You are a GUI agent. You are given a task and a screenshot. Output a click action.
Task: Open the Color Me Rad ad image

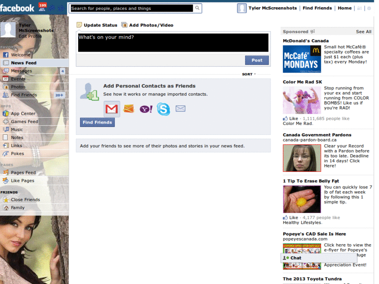pyautogui.click(x=302, y=100)
